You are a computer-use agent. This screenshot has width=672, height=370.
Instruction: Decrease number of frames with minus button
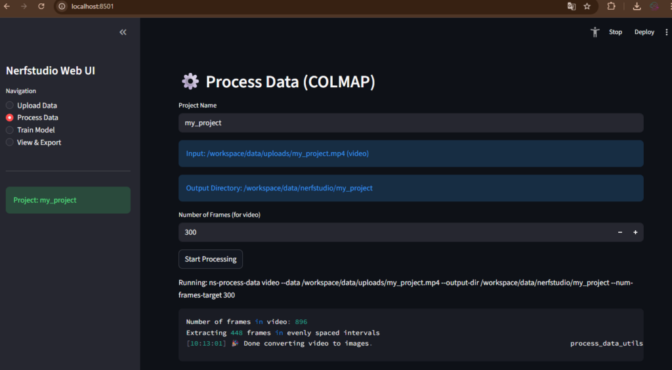pyautogui.click(x=620, y=232)
